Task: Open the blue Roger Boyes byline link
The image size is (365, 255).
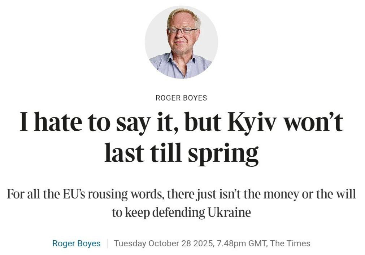Action: point(77,243)
